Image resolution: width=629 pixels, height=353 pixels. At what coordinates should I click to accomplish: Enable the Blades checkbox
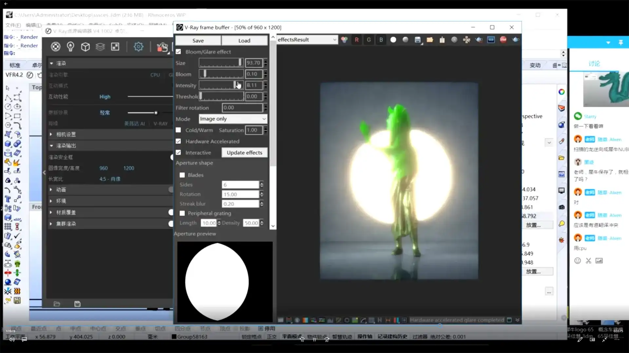tap(182, 175)
